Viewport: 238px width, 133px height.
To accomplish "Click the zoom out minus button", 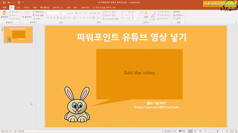I will click(209, 131).
